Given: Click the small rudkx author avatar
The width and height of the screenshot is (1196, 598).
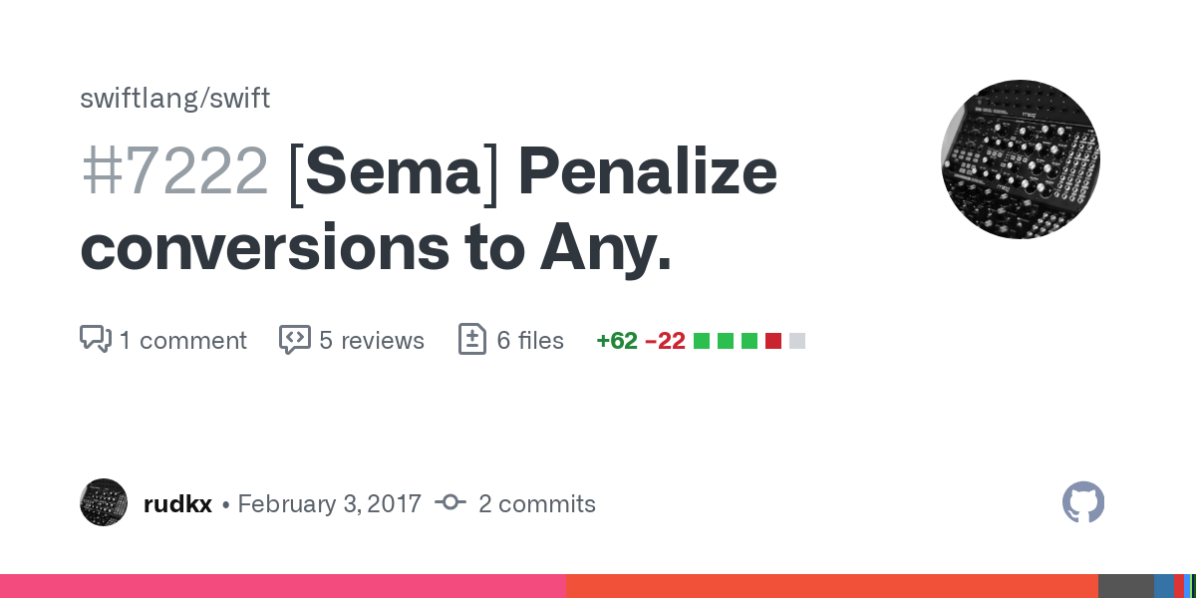Looking at the screenshot, I should coord(104,503).
